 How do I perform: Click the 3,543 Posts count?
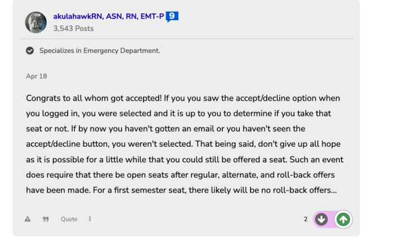[73, 29]
